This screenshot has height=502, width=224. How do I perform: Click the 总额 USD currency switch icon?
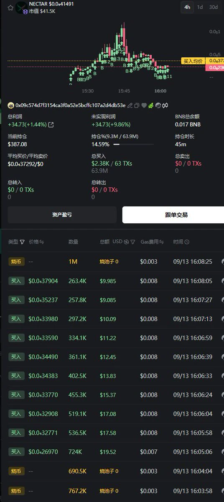[126, 242]
